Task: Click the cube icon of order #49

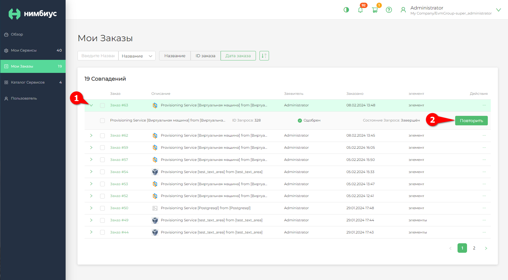Action: (155, 220)
